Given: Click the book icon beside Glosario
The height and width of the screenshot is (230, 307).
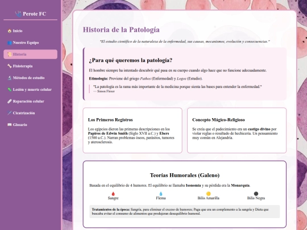Looking at the screenshot, I should 10,125.
